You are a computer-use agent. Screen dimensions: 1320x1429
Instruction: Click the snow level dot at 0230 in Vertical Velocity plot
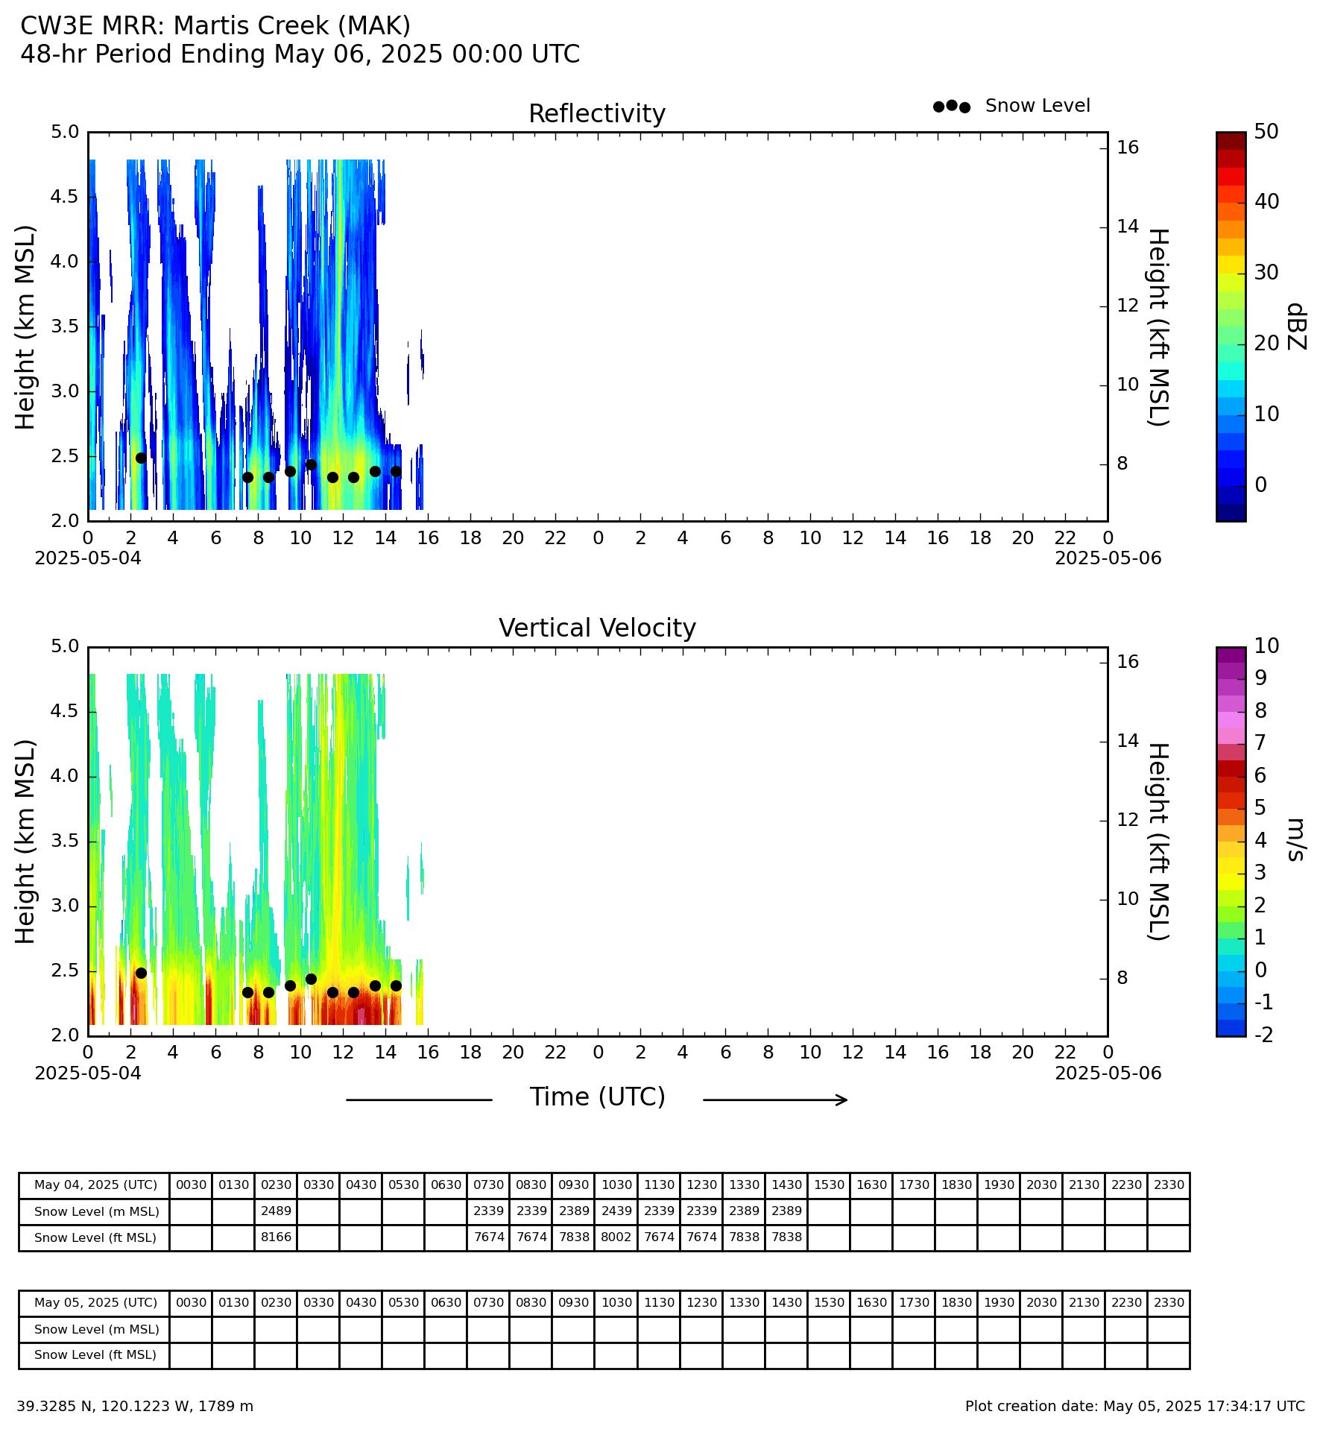click(x=141, y=973)
